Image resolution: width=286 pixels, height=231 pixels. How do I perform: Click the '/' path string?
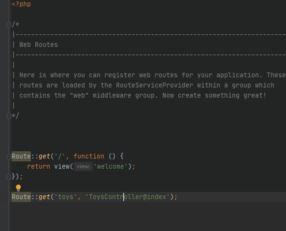tap(60, 157)
